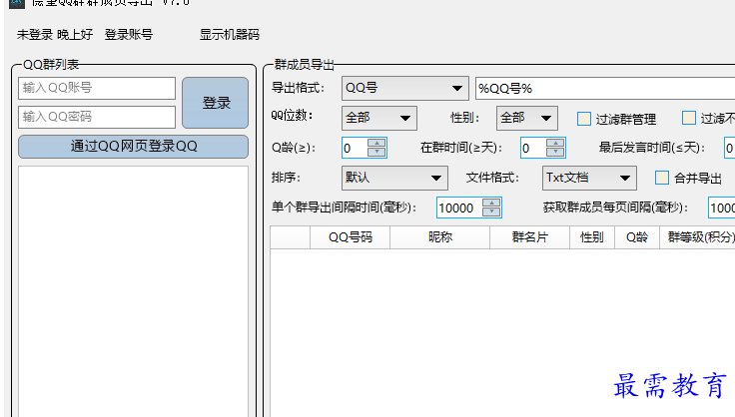The image size is (735, 417).
Task: Enable the 过滤群管理 checkbox
Action: (x=584, y=119)
